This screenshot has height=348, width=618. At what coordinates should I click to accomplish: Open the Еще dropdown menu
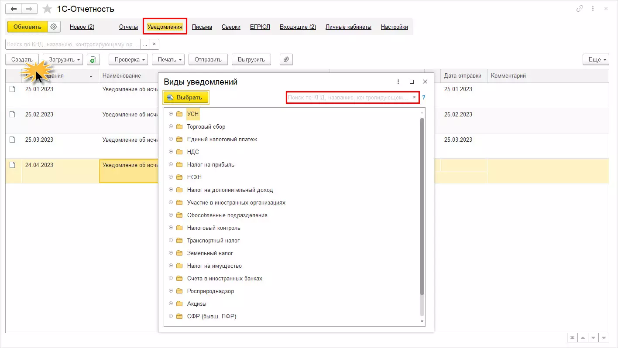pos(596,59)
